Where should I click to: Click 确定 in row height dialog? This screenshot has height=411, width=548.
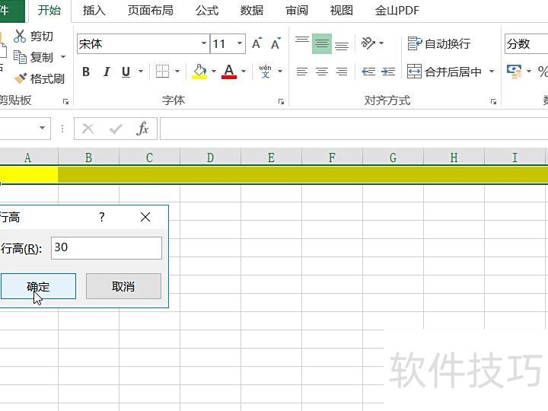point(38,286)
